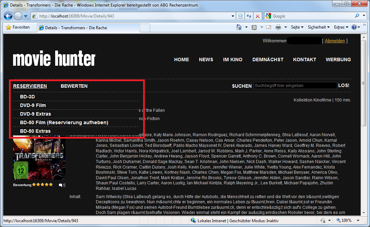The image size is (370, 227).
Task: Click the Google search magnifier icon
Action: pyautogui.click(x=357, y=16)
